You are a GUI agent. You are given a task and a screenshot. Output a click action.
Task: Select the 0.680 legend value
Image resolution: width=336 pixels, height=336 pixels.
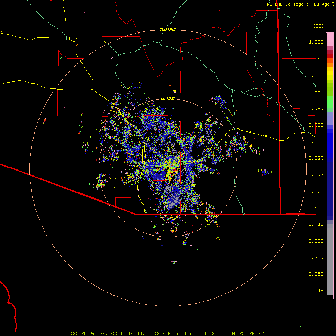[x=316, y=141]
